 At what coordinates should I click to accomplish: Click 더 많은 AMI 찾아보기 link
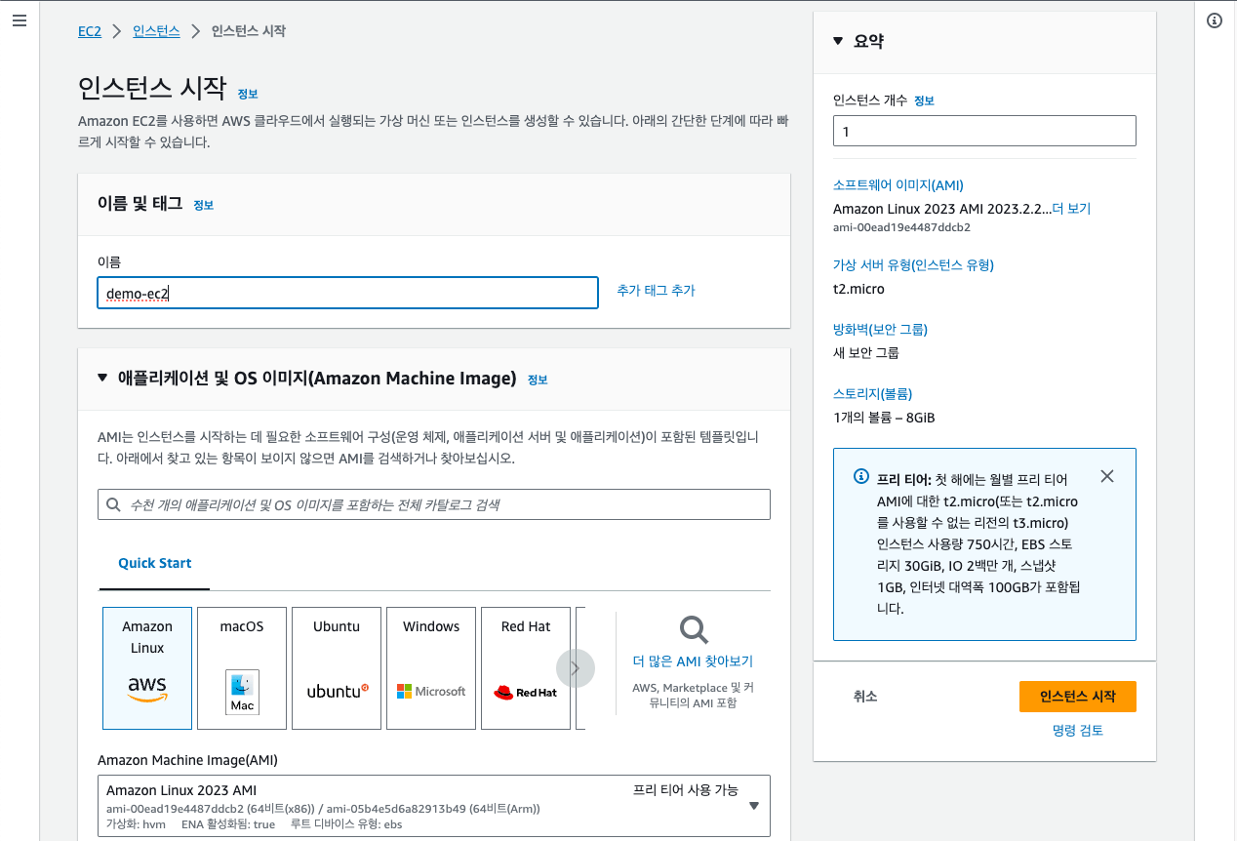click(694, 661)
